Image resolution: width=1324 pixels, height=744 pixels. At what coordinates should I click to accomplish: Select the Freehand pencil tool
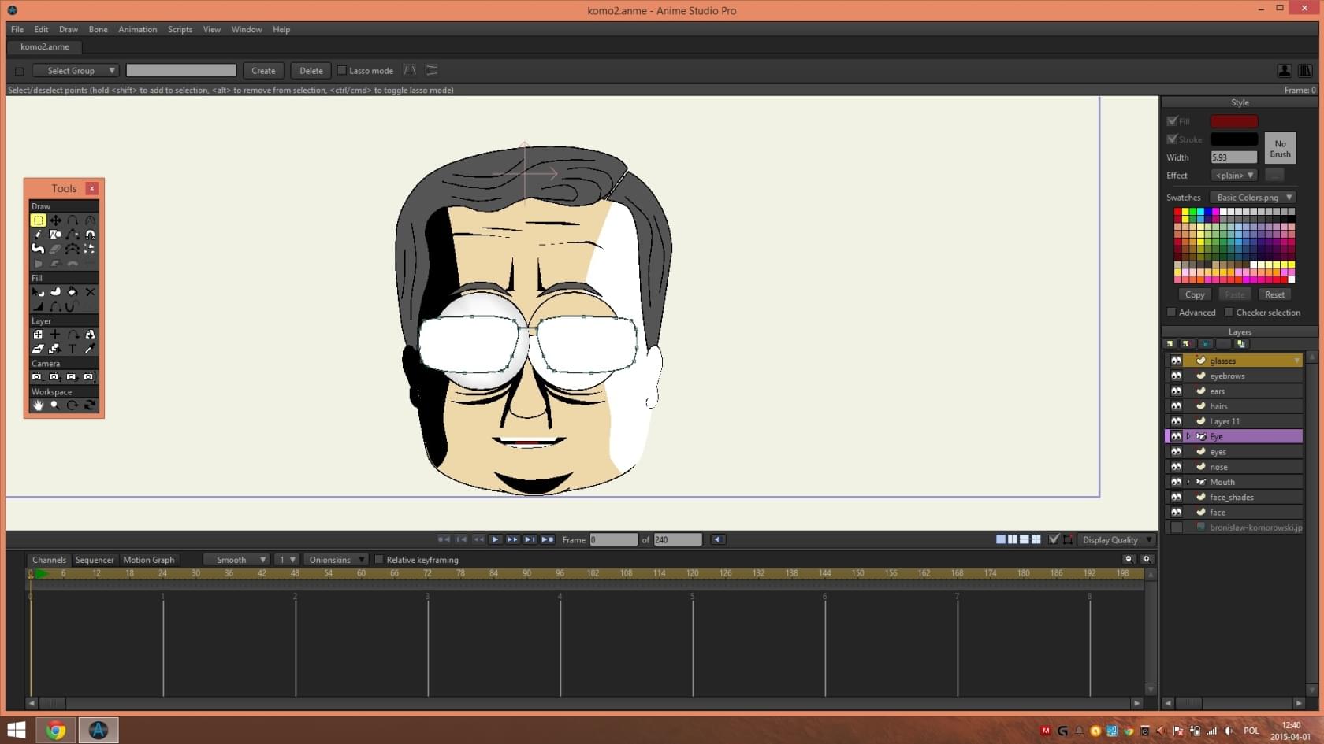(x=38, y=235)
